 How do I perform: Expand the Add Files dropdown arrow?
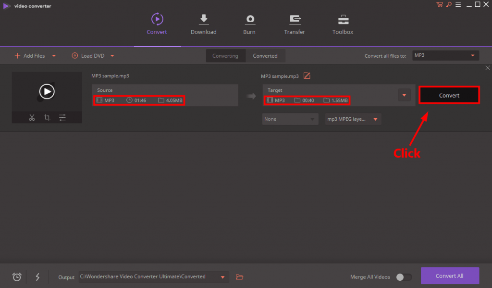(54, 56)
